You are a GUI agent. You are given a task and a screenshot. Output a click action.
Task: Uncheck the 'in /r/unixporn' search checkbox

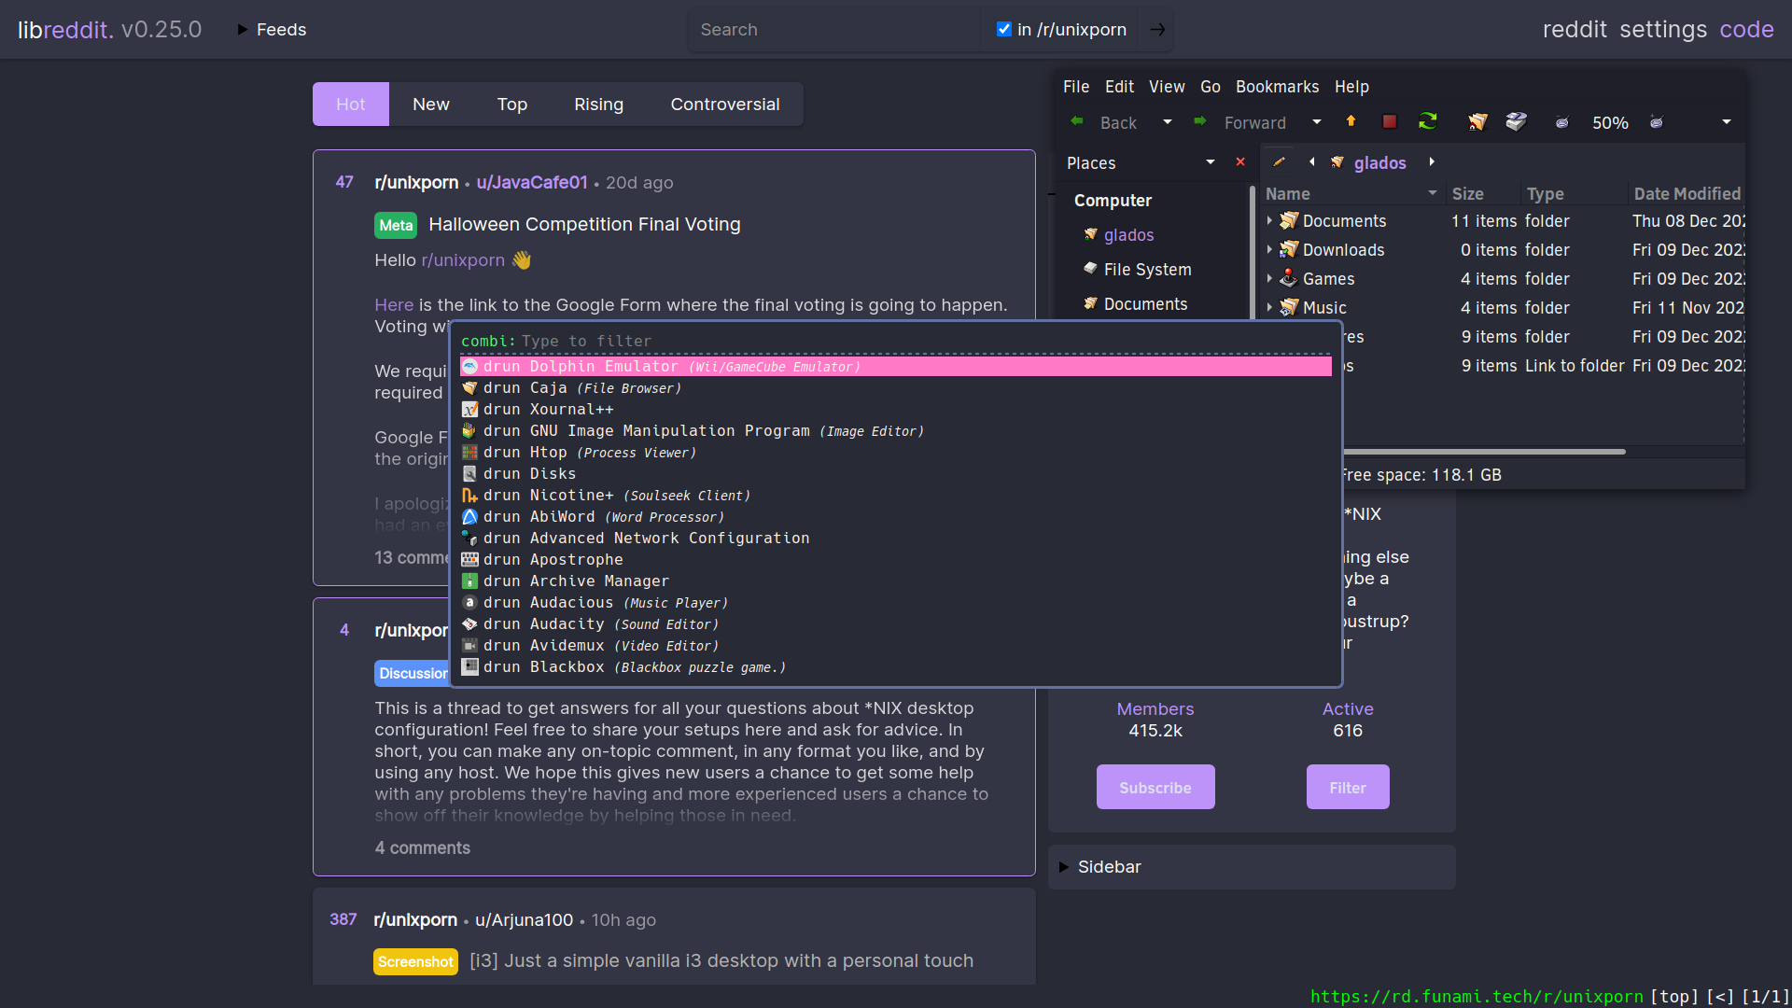1004,29
